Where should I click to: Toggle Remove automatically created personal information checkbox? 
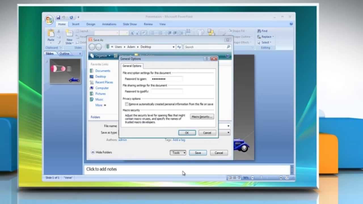click(127, 104)
